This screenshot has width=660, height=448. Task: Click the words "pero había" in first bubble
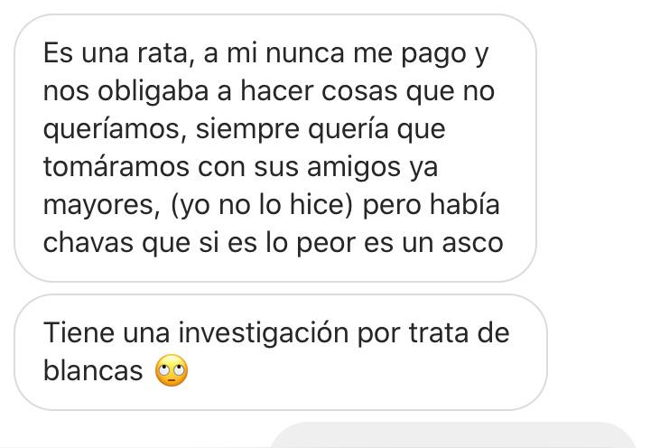pos(431,205)
